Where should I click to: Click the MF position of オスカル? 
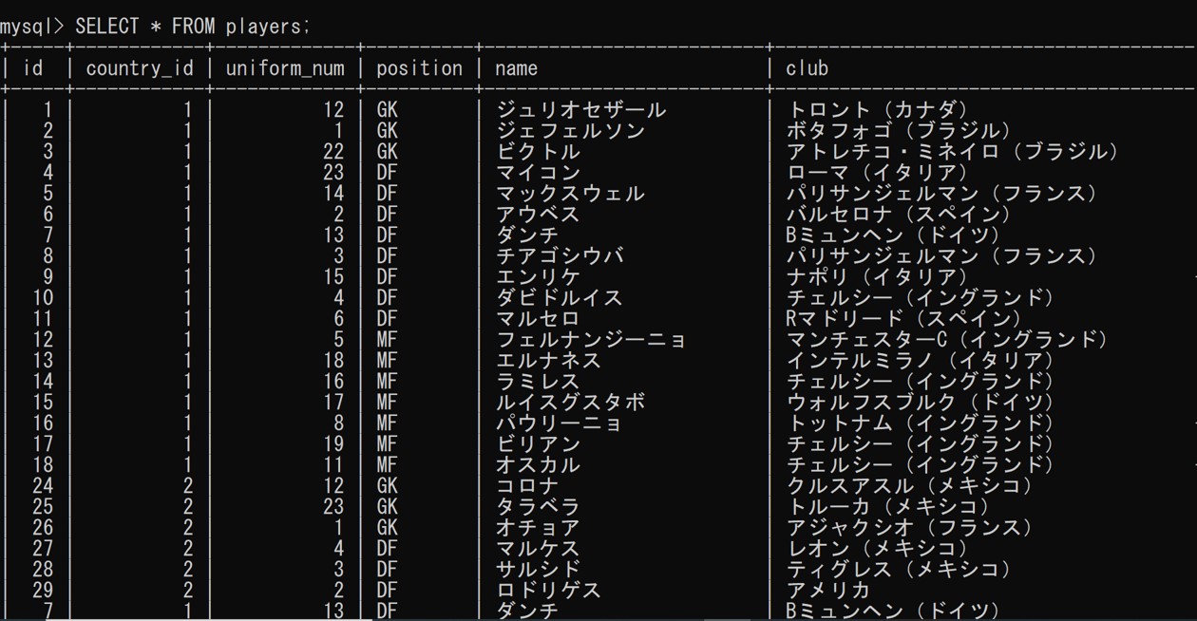pyautogui.click(x=389, y=464)
